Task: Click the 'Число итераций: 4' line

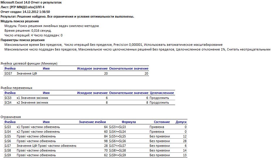Action: [33, 35]
